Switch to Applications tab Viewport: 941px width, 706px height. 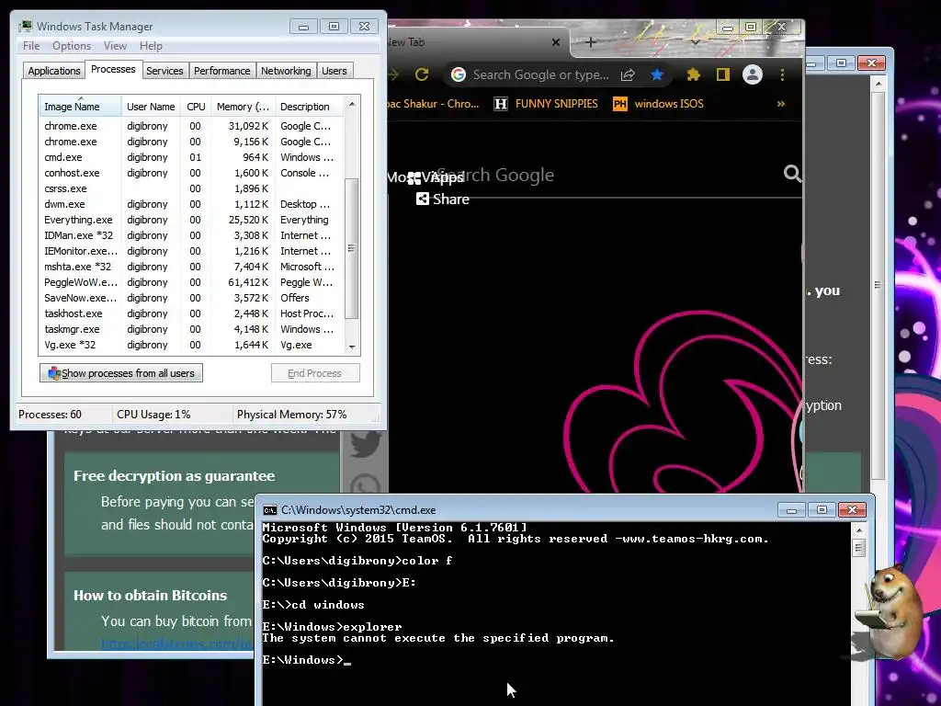point(54,71)
